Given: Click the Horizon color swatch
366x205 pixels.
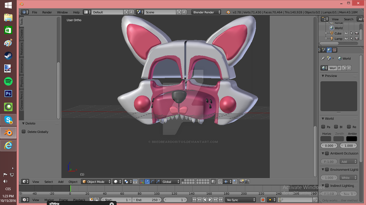Looking at the screenshot, I should [x=326, y=139].
